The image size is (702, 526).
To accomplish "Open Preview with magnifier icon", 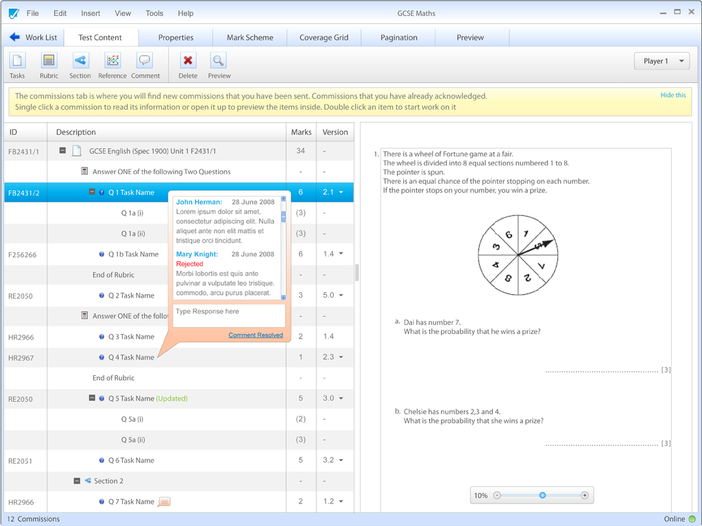I will tap(219, 61).
